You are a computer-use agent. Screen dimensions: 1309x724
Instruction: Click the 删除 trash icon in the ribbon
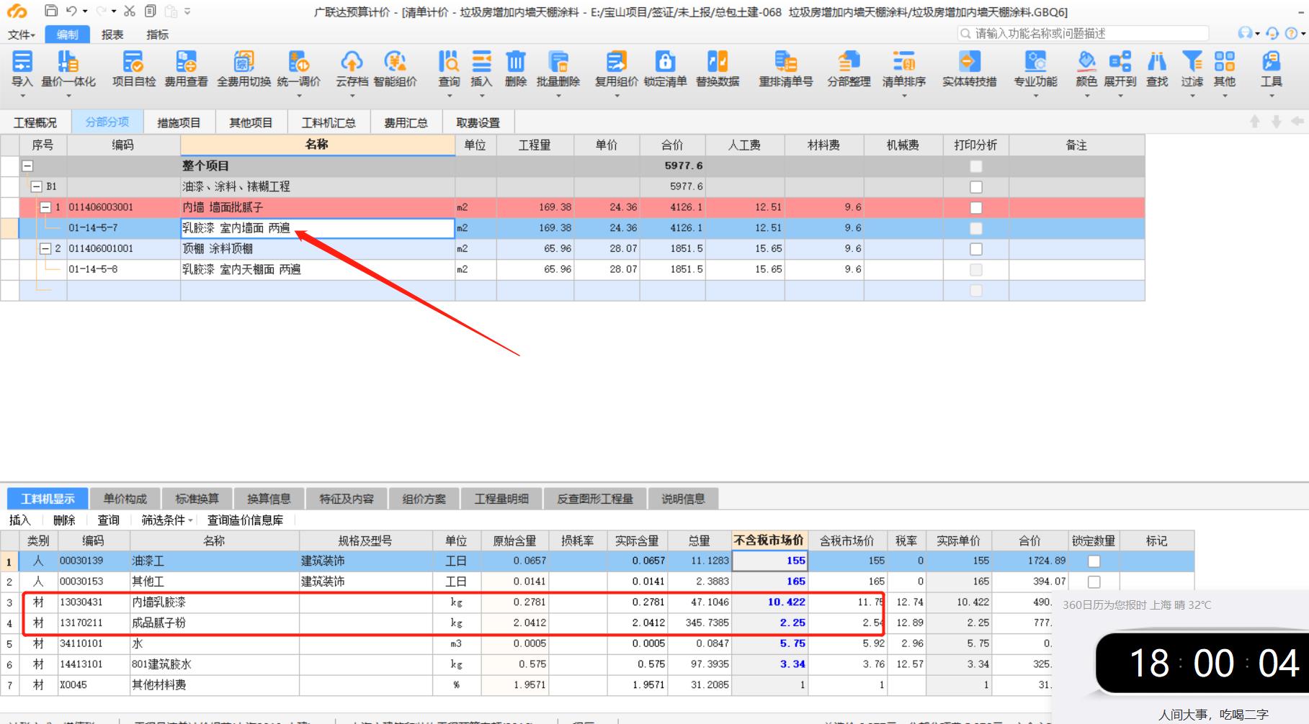[516, 62]
